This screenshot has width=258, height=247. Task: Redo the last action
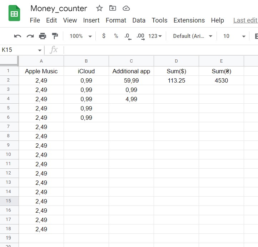pos(30,36)
